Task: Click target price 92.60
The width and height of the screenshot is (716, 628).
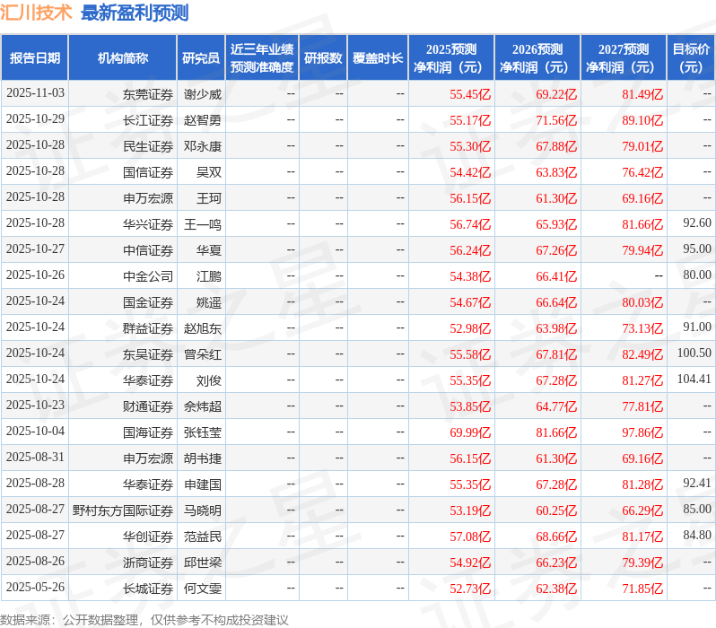Action: coord(697,222)
